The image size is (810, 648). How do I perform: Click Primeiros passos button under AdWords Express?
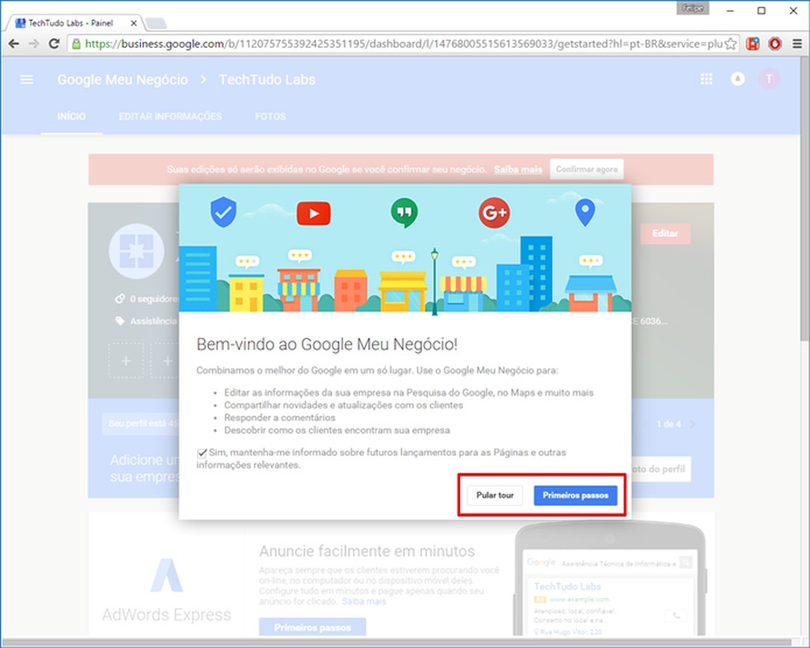click(313, 627)
